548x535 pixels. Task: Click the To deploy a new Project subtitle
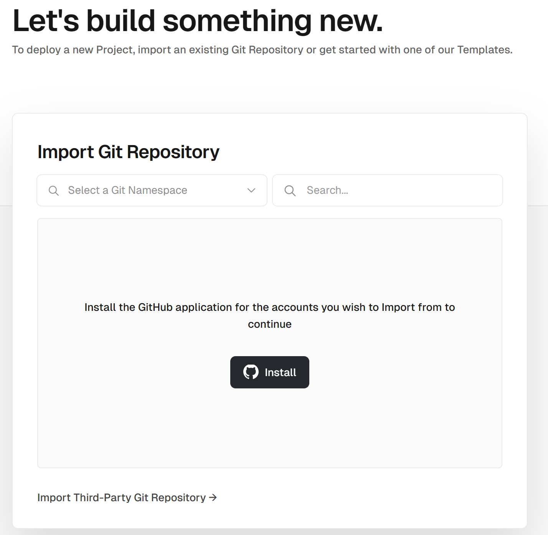point(262,50)
